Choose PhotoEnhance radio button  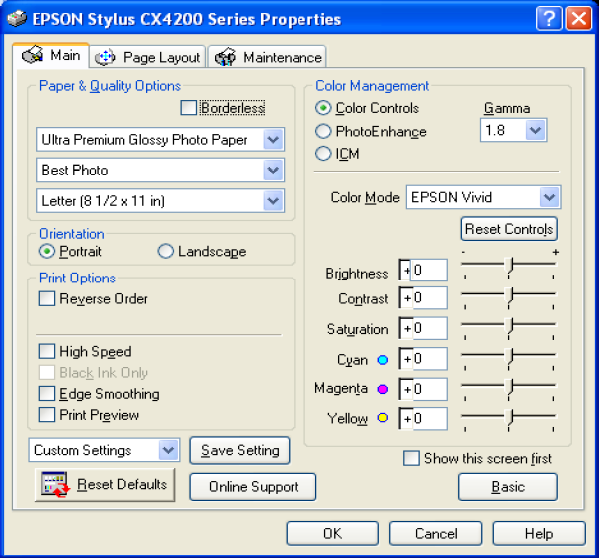point(323,131)
